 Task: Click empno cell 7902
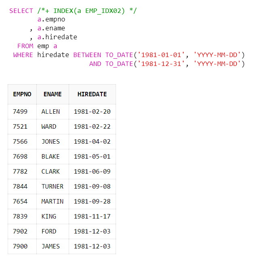pyautogui.click(x=22, y=231)
